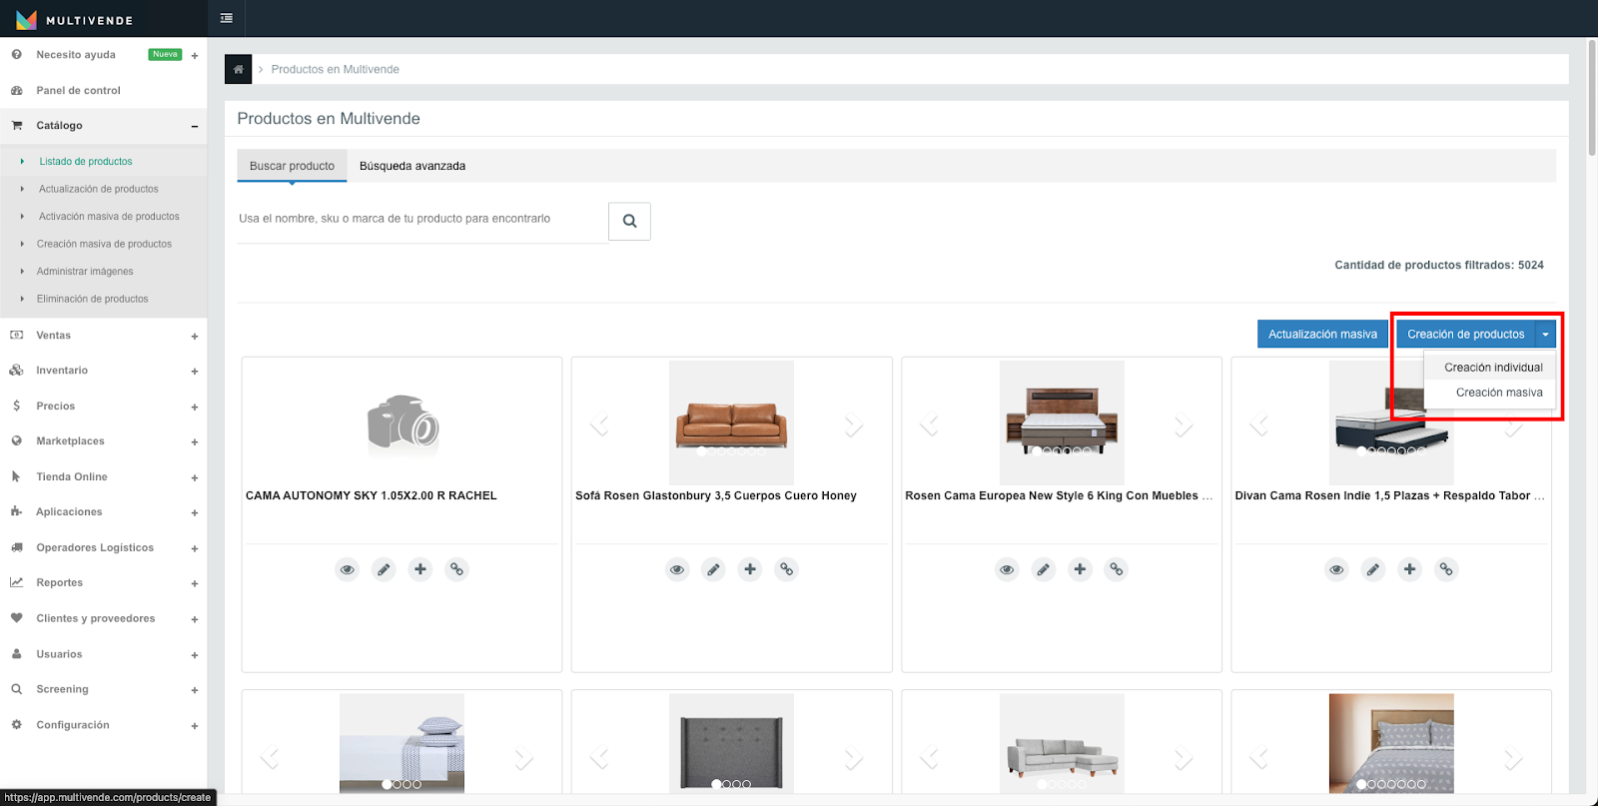Image resolution: width=1598 pixels, height=806 pixels.
Task: Edit Rosen Cama Europea with pencil icon
Action: [x=1043, y=569]
